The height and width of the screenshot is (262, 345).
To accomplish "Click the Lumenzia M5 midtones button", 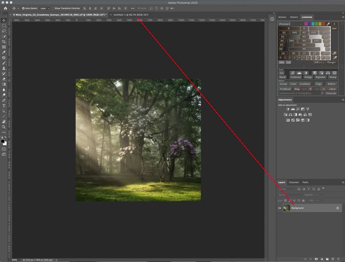I will click(x=304, y=45).
